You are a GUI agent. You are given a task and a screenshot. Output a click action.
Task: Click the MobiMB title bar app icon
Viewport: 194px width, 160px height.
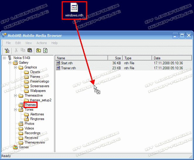4,35
